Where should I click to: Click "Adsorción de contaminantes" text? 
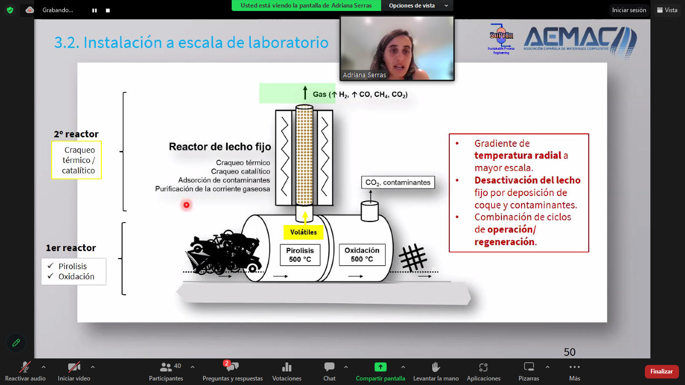[x=224, y=180]
